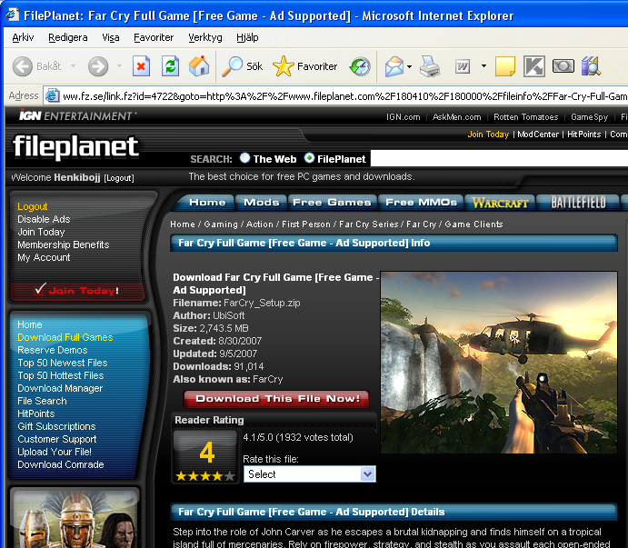Click Disable Ads link

44,219
